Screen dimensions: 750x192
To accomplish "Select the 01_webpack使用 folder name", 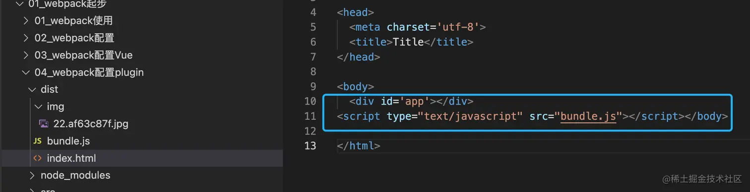I will [74, 21].
